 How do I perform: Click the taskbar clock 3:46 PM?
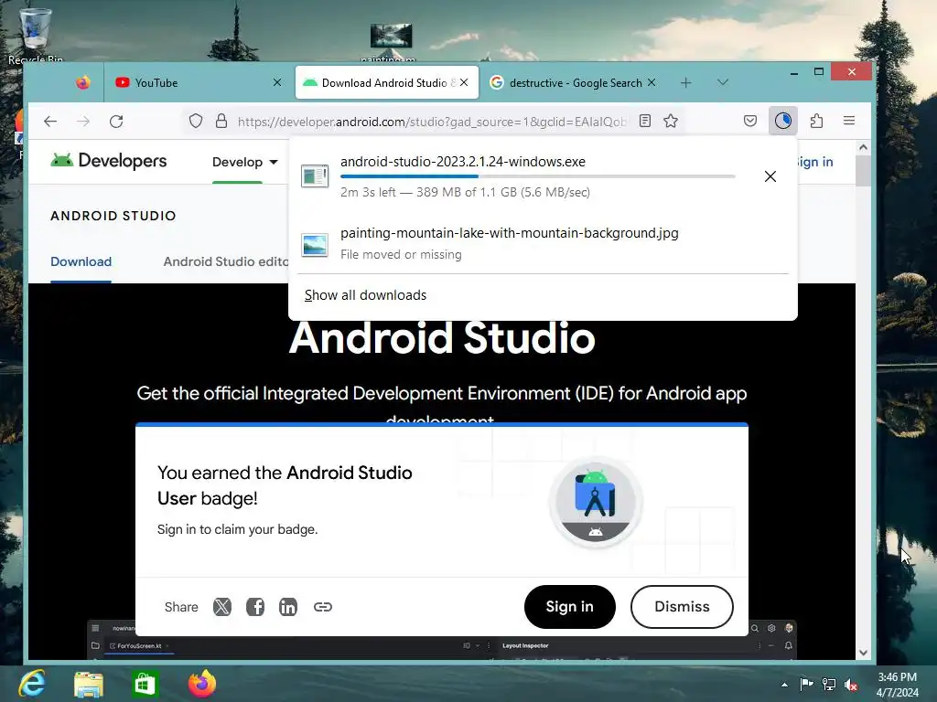tap(897, 677)
